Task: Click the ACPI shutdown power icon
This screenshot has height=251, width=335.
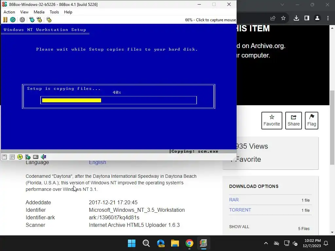Action: point(22,20)
